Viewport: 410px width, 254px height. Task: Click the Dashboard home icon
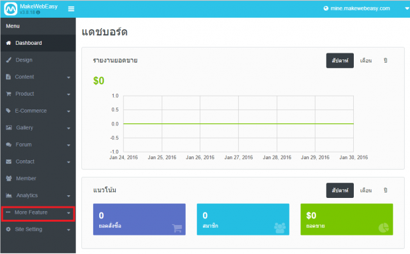pyautogui.click(x=9, y=43)
